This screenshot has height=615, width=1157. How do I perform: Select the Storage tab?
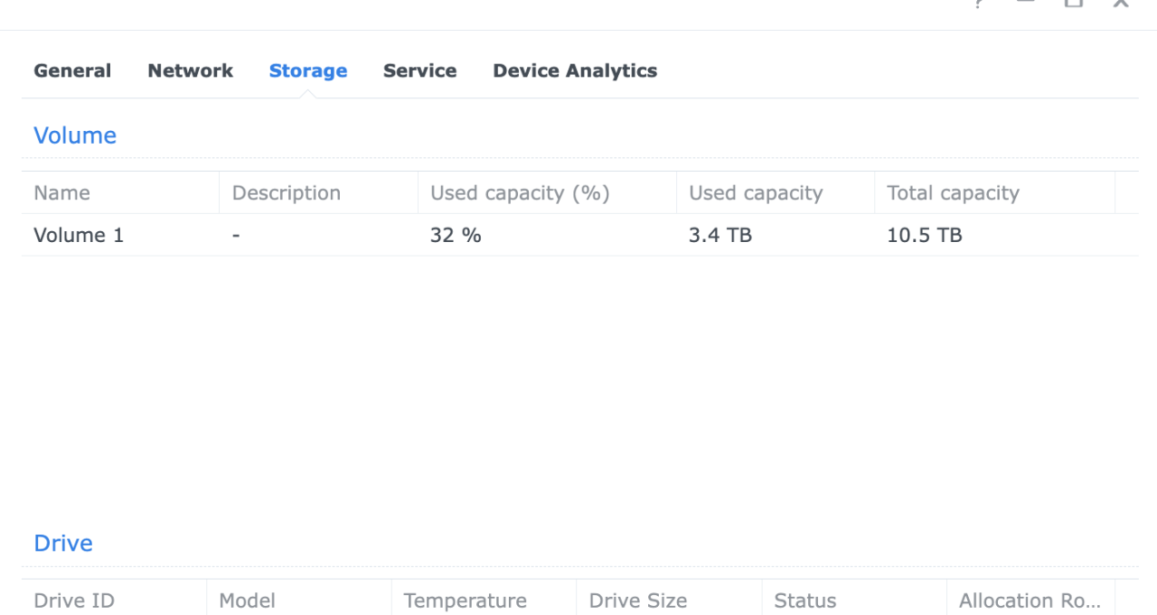tap(307, 70)
